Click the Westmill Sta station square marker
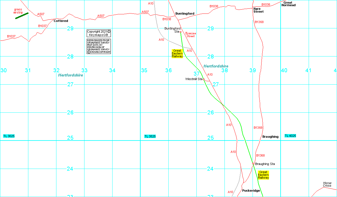The image size is (337, 197). pos(204,79)
